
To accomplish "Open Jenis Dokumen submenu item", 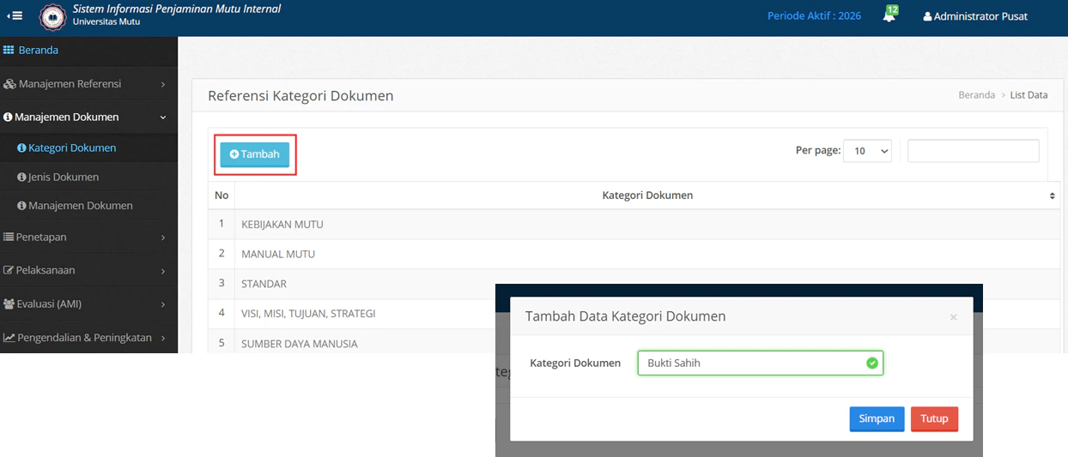I will coord(88,177).
